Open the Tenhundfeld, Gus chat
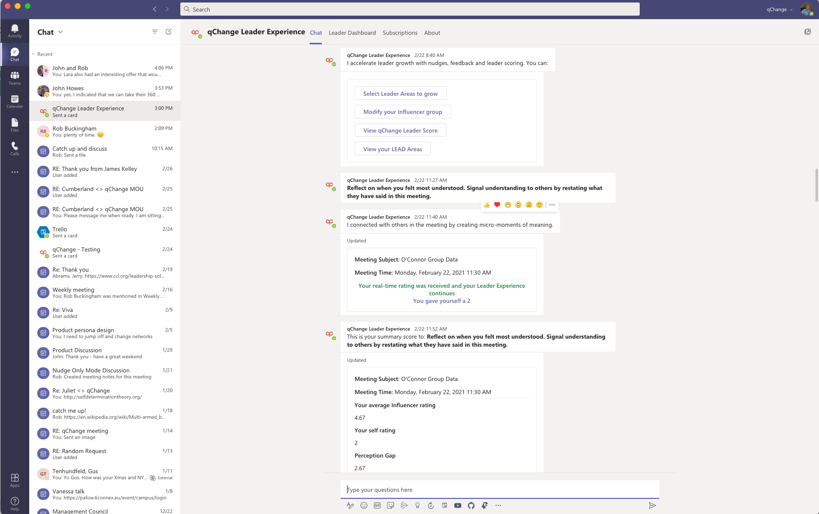The height and width of the screenshot is (514, 819). click(105, 474)
